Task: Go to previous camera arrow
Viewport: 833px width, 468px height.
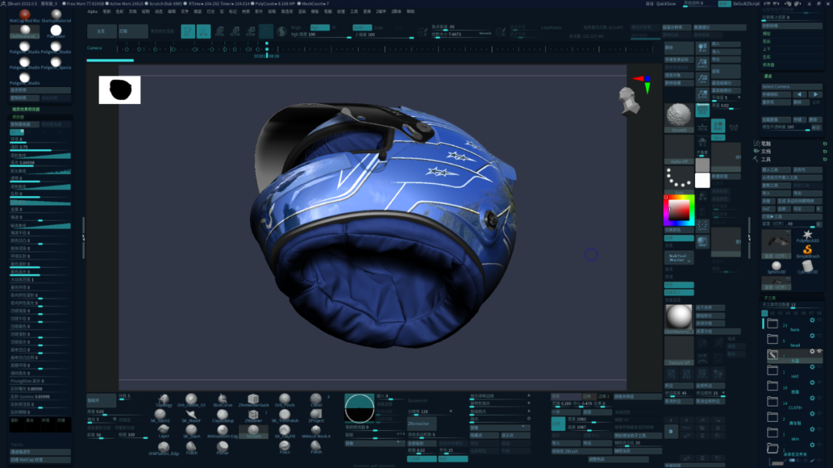Action: click(x=800, y=95)
